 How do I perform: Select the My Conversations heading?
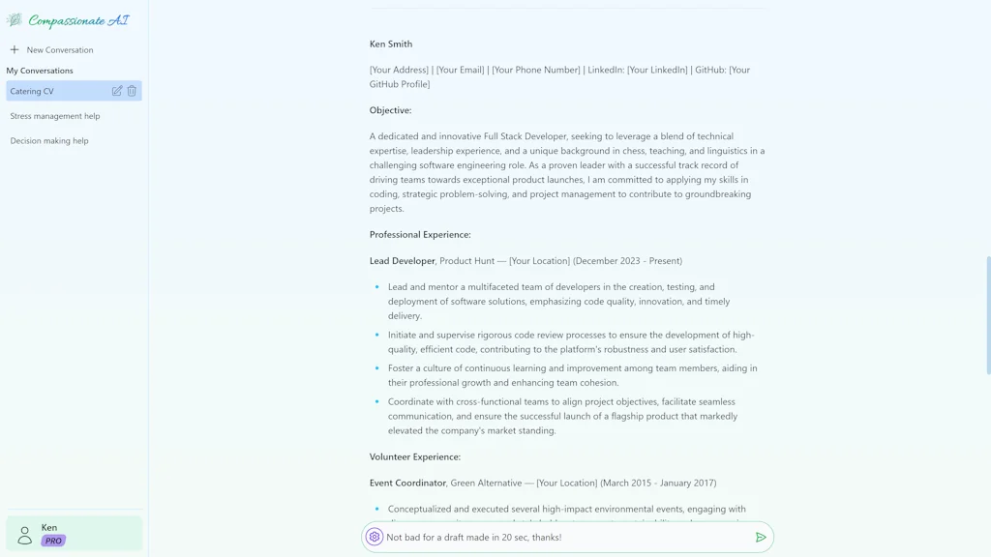pos(41,70)
